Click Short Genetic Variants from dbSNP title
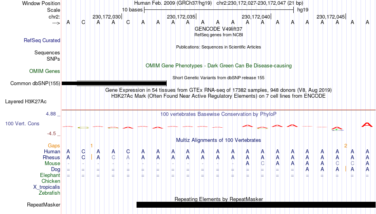The height and width of the screenshot is (214, 376). click(x=218, y=78)
